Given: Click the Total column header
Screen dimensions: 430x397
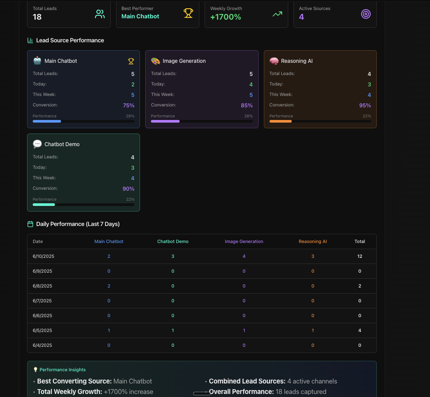Looking at the screenshot, I should pyautogui.click(x=360, y=241).
